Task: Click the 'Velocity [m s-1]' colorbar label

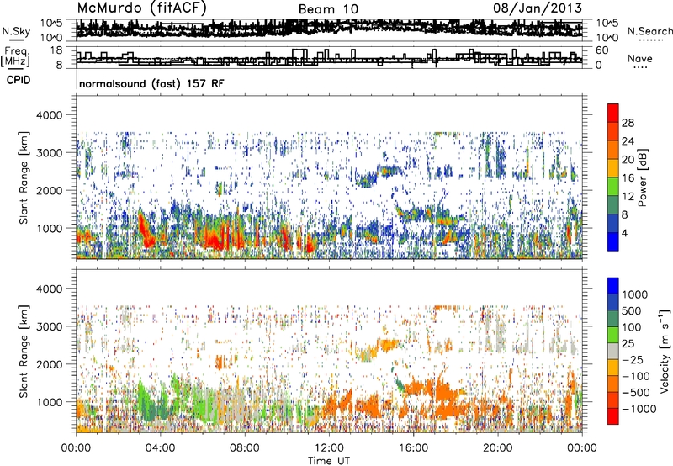Action: pyautogui.click(x=665, y=351)
